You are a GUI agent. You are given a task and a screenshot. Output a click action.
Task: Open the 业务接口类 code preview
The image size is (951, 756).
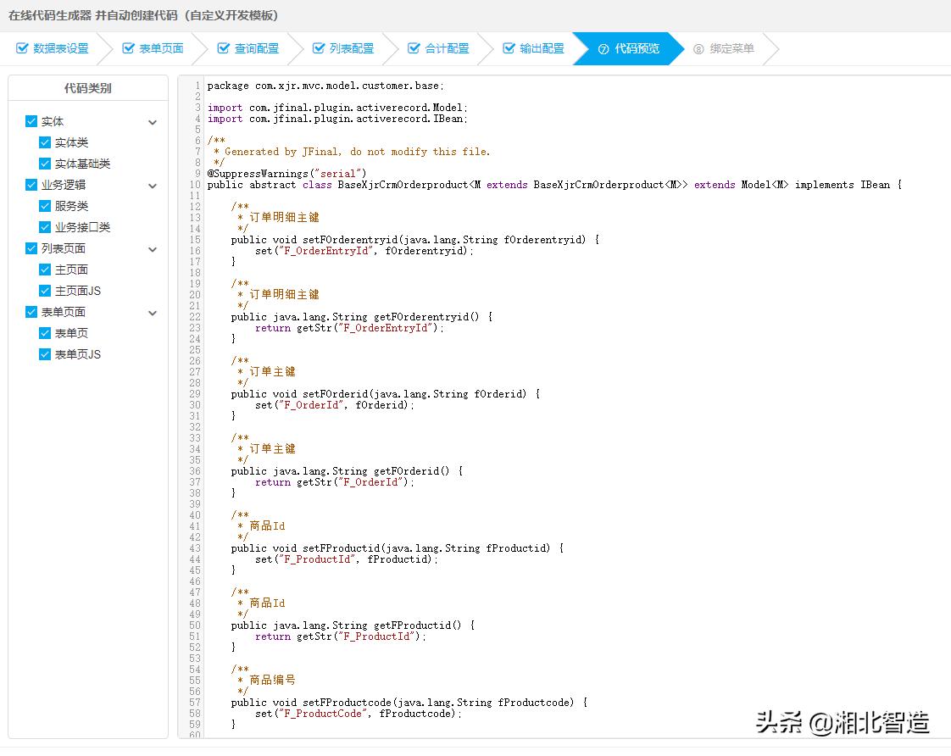[x=82, y=227]
